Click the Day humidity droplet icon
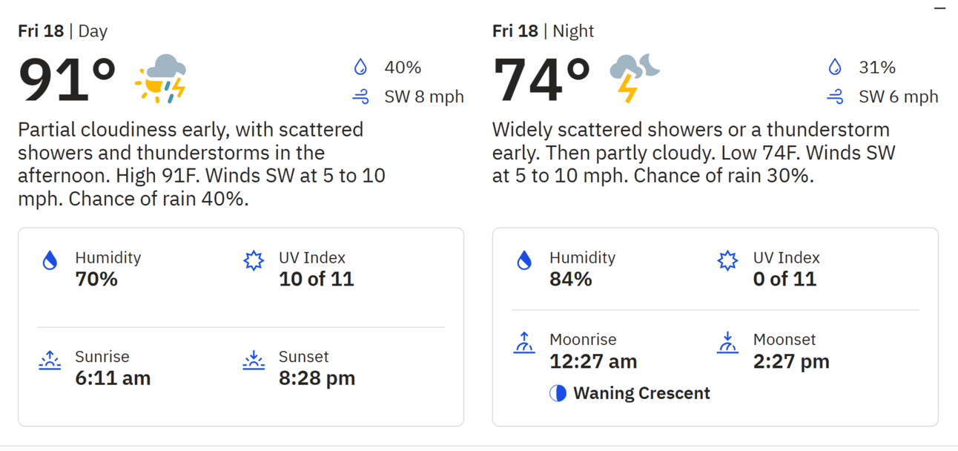 coord(50,260)
